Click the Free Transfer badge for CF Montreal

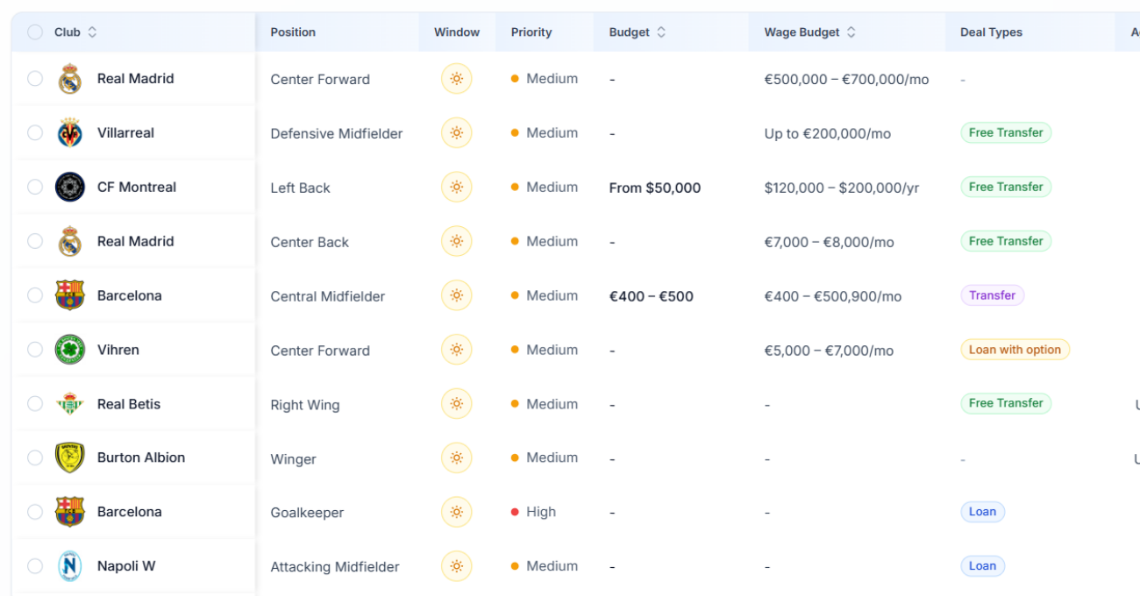(x=1005, y=187)
